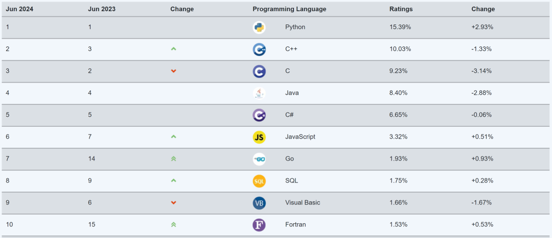Click the Programming Language column header
Screen dimensions: 552x238
pyautogui.click(x=289, y=9)
